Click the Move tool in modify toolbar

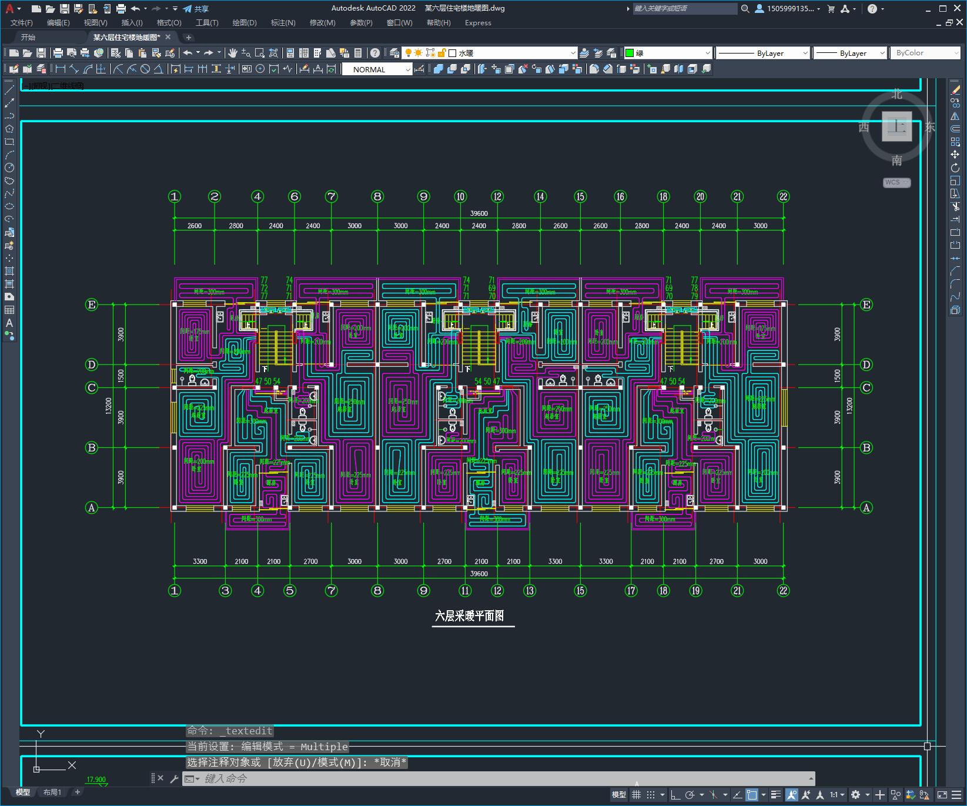coord(955,155)
